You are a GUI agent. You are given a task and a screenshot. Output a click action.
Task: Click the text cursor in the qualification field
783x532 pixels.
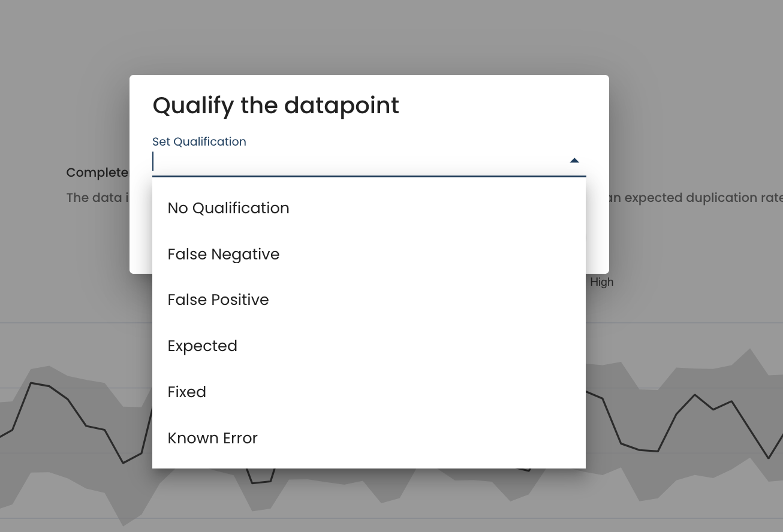(153, 161)
